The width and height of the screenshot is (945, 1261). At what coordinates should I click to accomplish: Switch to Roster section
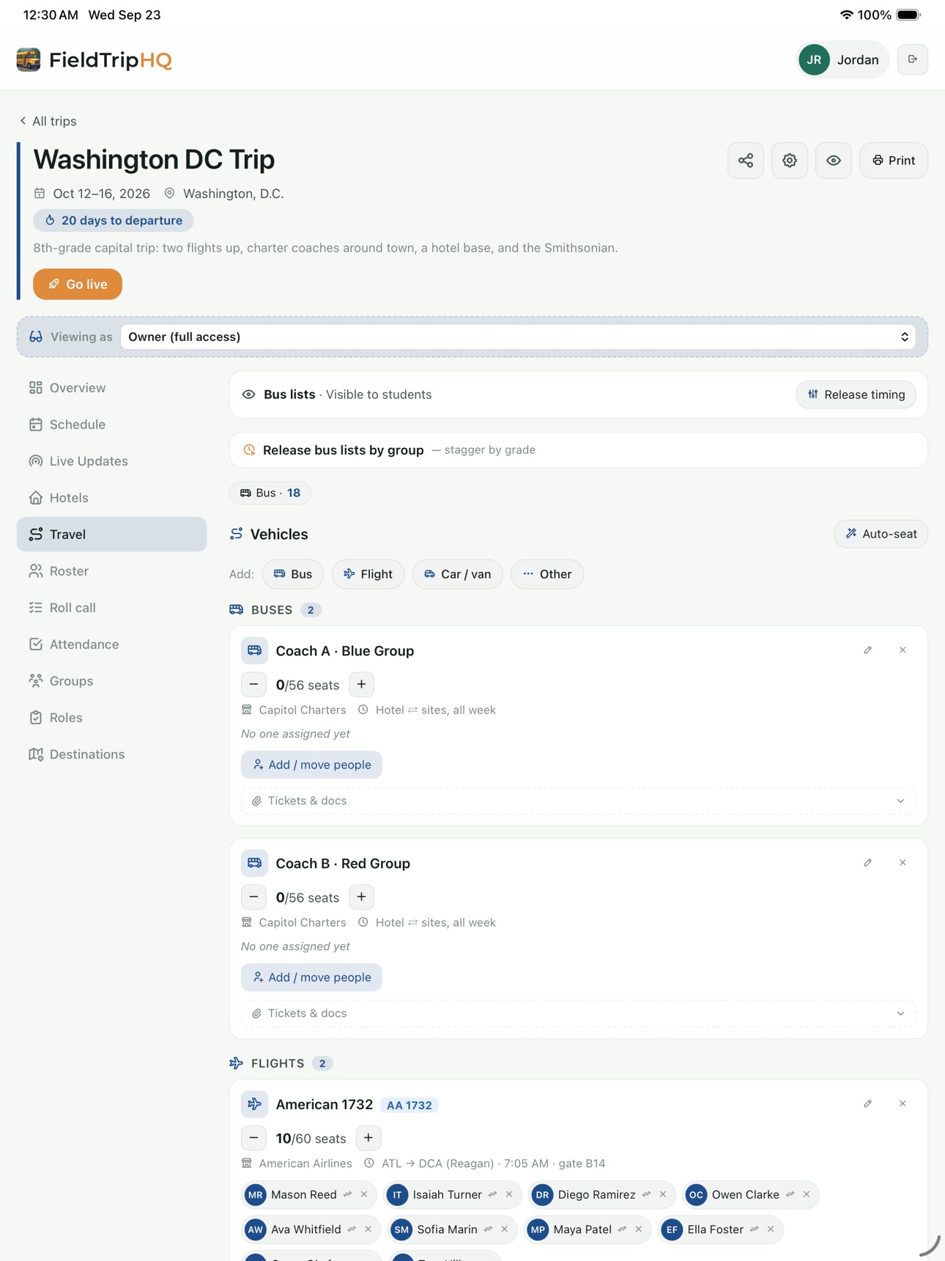pyautogui.click(x=112, y=571)
